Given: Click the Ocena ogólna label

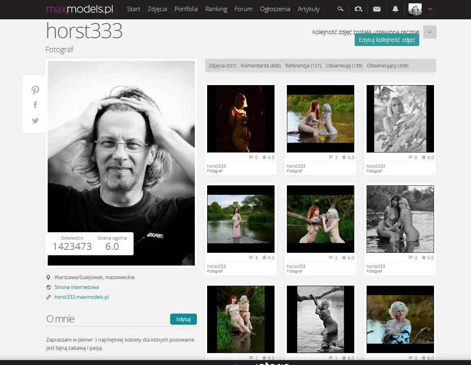Looking at the screenshot, I should [x=112, y=238].
